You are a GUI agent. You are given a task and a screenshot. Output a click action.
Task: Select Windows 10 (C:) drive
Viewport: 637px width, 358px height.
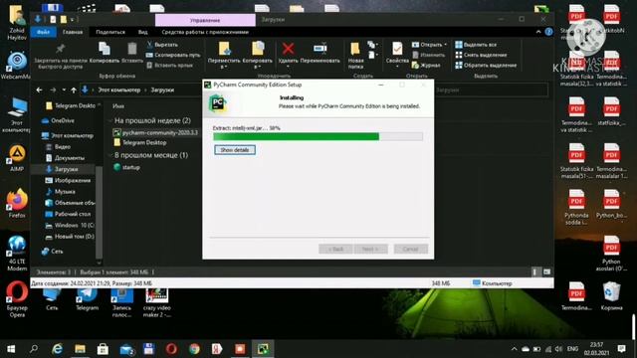point(70,225)
